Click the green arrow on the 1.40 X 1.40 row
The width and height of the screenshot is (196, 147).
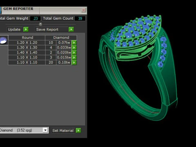pyautogui.click(x=74, y=53)
